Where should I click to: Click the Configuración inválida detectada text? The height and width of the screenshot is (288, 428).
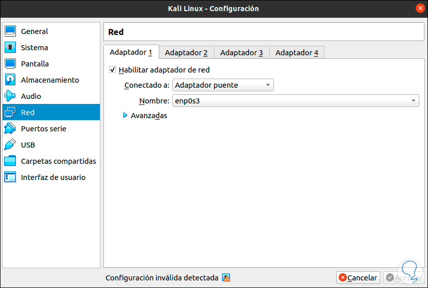(162, 278)
